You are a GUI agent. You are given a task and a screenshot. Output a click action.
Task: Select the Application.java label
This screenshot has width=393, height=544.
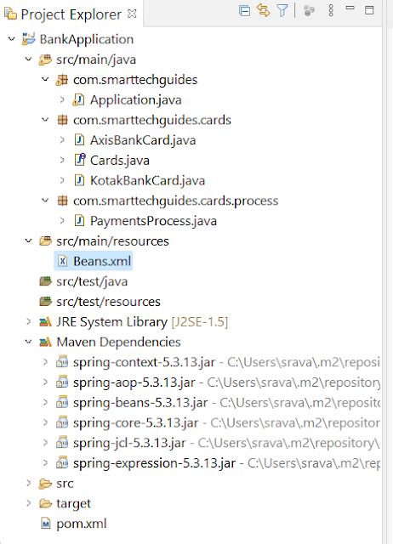click(136, 100)
